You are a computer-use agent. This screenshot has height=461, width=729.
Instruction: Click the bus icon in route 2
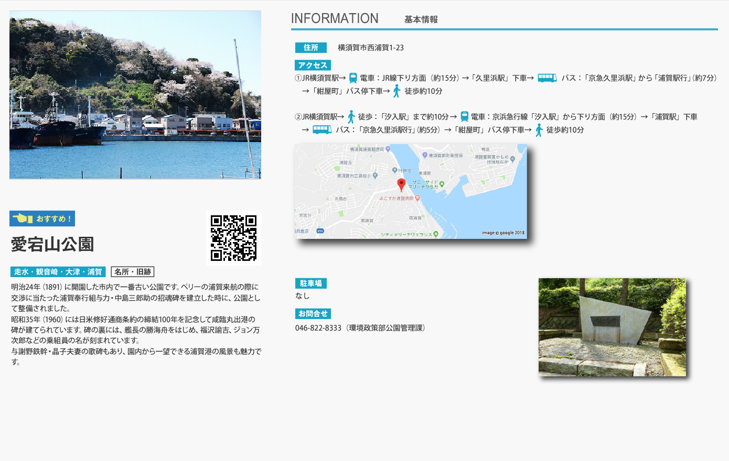click(x=322, y=130)
